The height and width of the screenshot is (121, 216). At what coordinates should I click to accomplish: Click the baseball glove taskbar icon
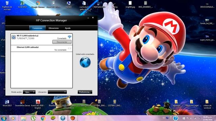73,118
